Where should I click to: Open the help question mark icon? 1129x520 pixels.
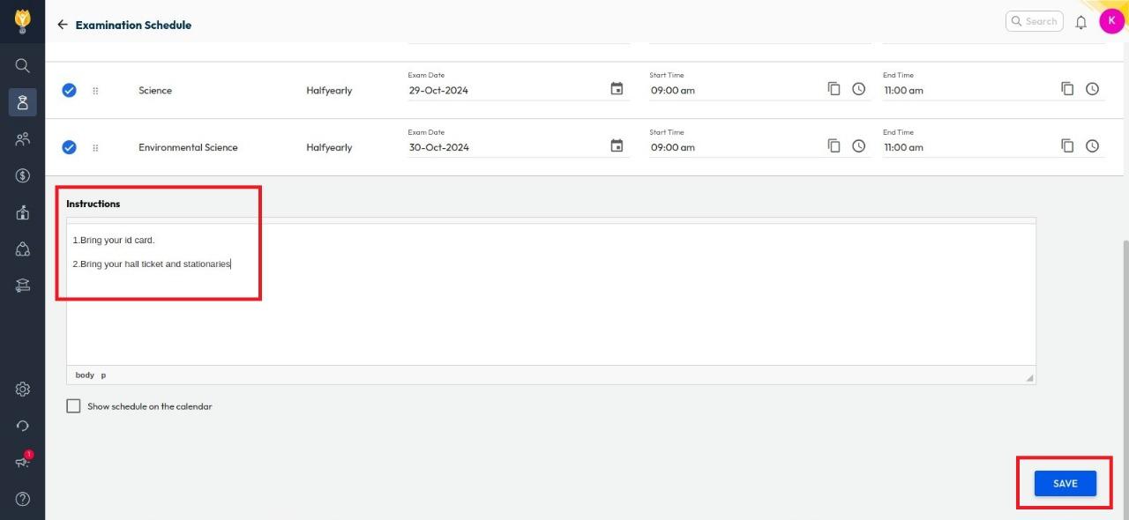pos(23,499)
